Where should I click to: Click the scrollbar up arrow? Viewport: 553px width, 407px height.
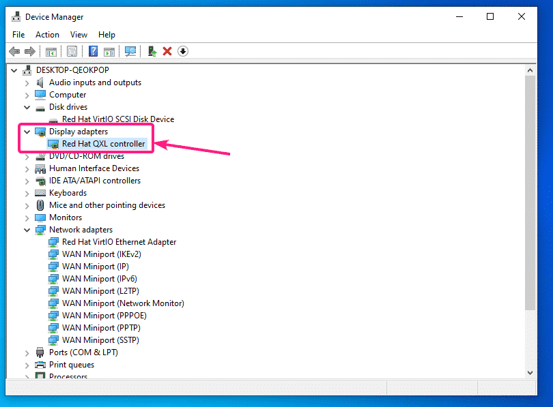tap(530, 70)
